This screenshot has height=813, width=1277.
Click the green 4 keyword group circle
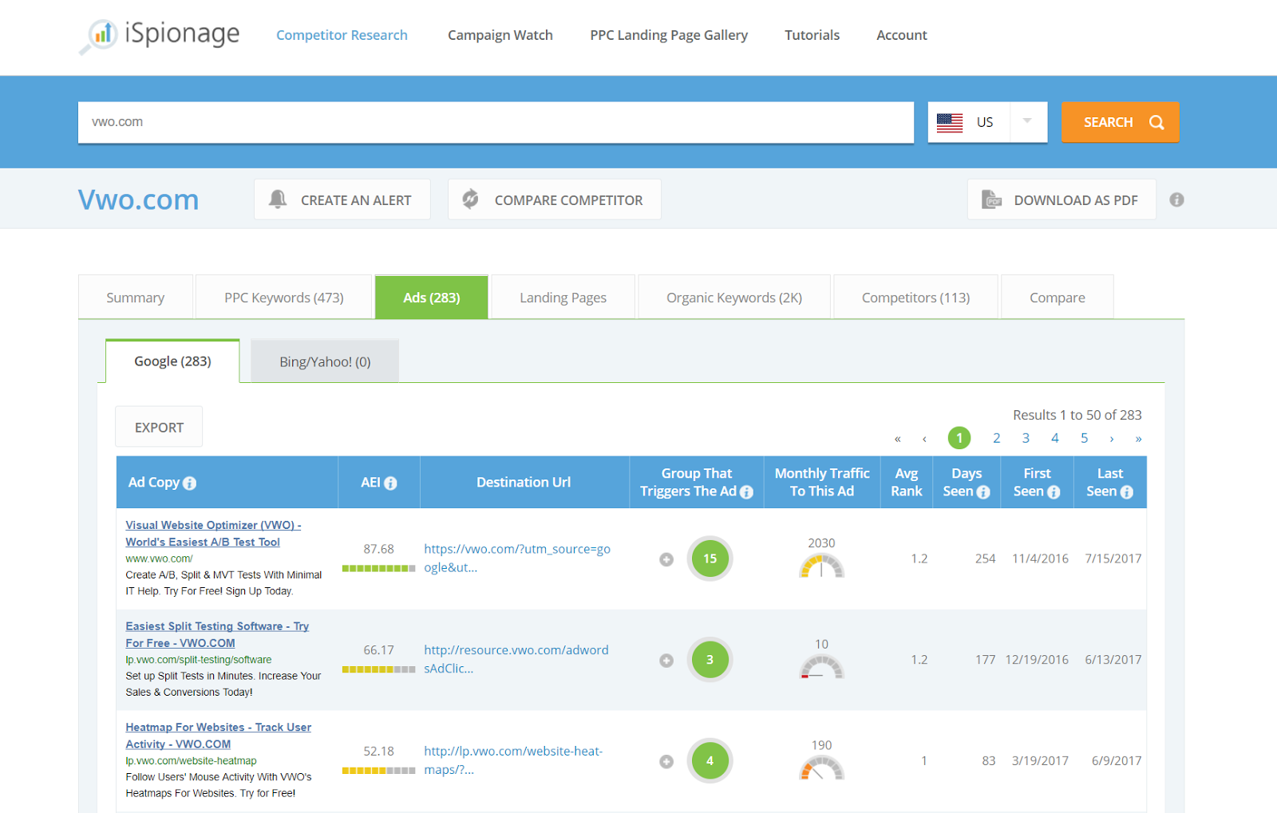[x=710, y=761]
